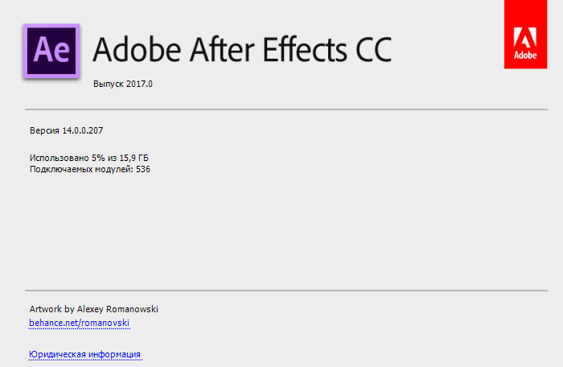
Task: Click the "Выпуск" release label
Action: [109, 84]
